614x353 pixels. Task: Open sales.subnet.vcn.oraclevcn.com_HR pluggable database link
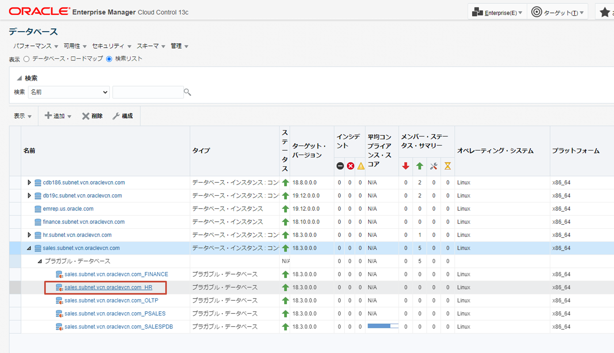(108, 287)
